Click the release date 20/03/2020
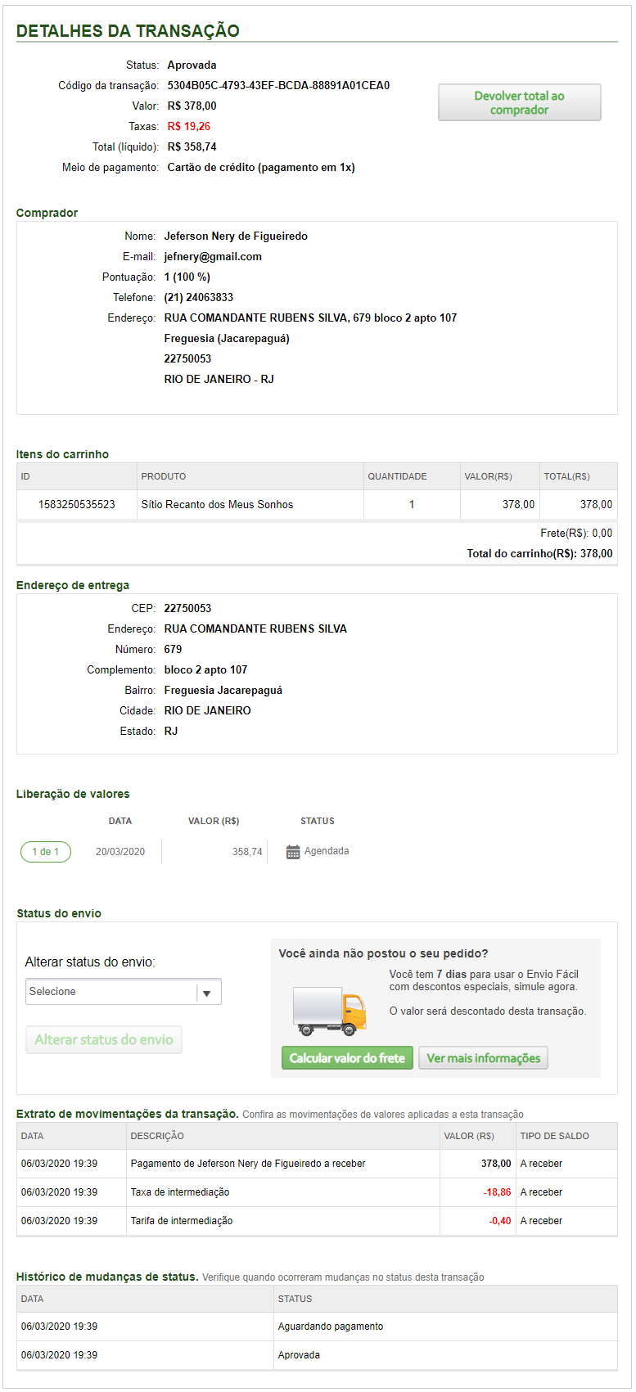 (x=120, y=852)
